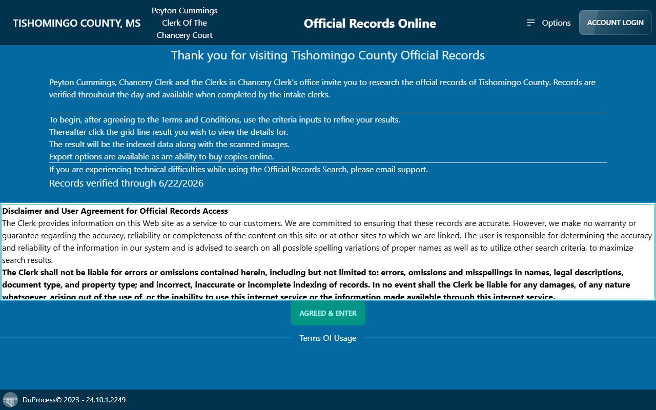Click the DuProcess logo icon in footer
The width and height of the screenshot is (656, 410).
[10, 400]
